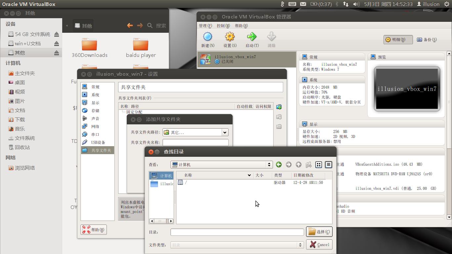The width and height of the screenshot is (452, 254).
Task: Click the VM preview thumbnail
Action: [x=407, y=89]
